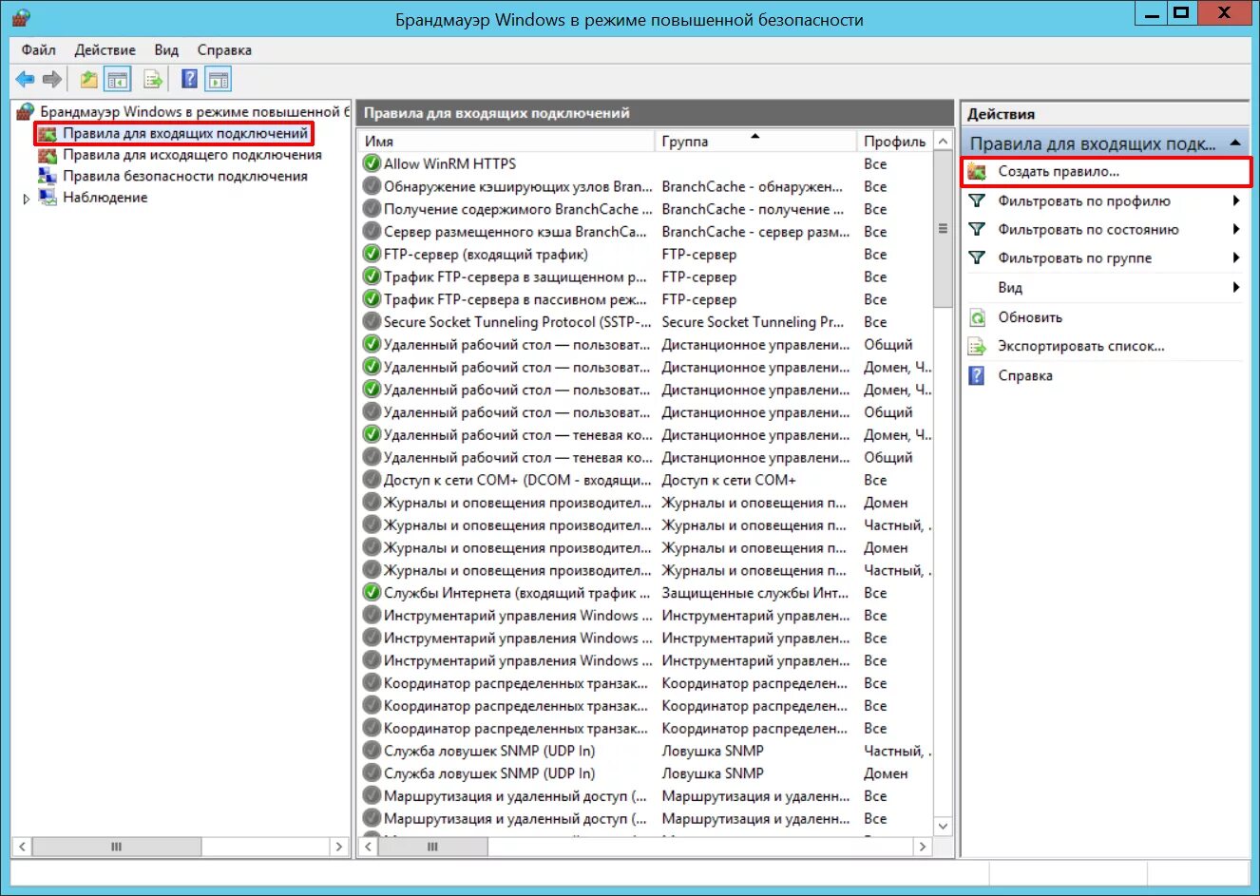The width and height of the screenshot is (1260, 896).
Task: Click the firewall root node icon in tree
Action: click(x=26, y=112)
